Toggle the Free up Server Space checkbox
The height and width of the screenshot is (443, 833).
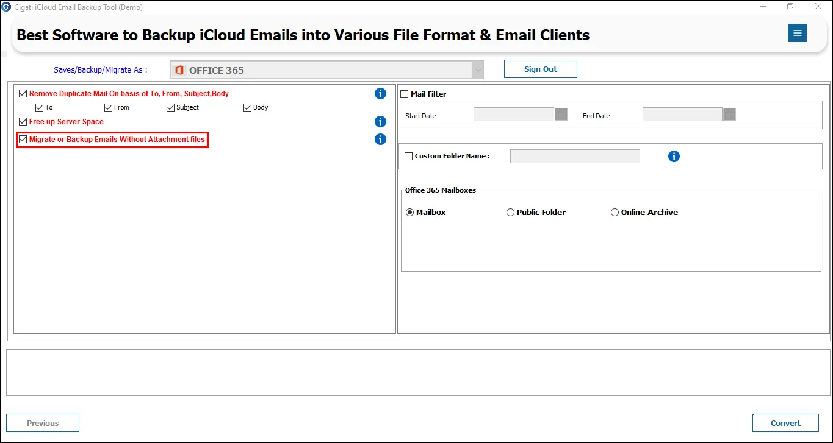click(x=23, y=122)
